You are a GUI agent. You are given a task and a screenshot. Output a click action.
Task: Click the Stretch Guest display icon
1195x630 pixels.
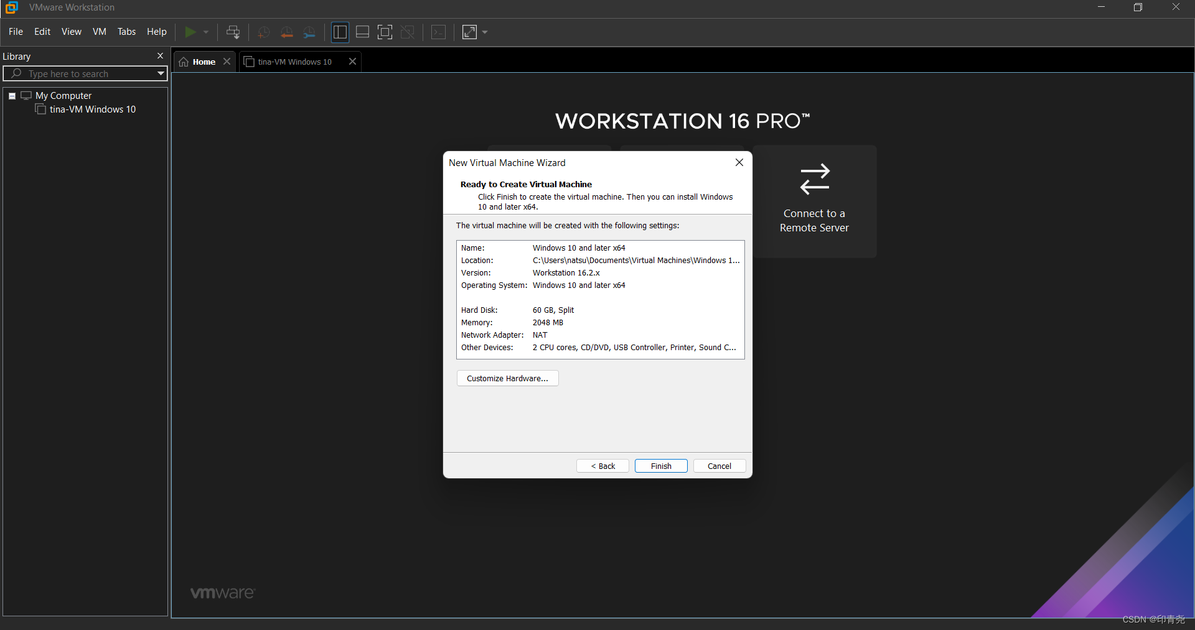pyautogui.click(x=470, y=32)
